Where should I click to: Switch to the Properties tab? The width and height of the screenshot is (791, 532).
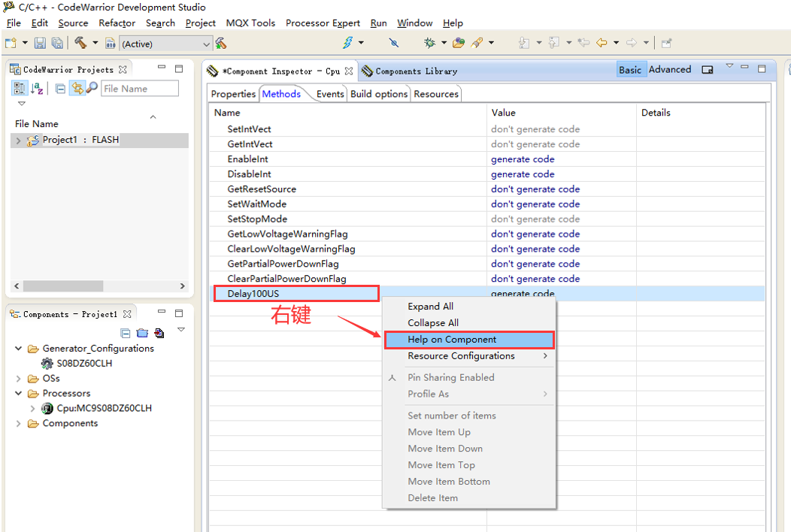[x=234, y=94]
